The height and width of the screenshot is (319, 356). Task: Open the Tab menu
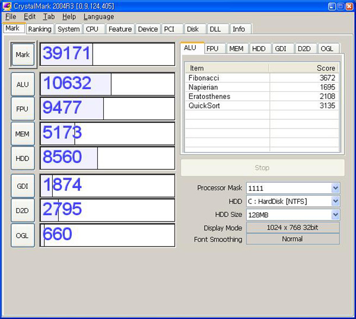point(49,17)
